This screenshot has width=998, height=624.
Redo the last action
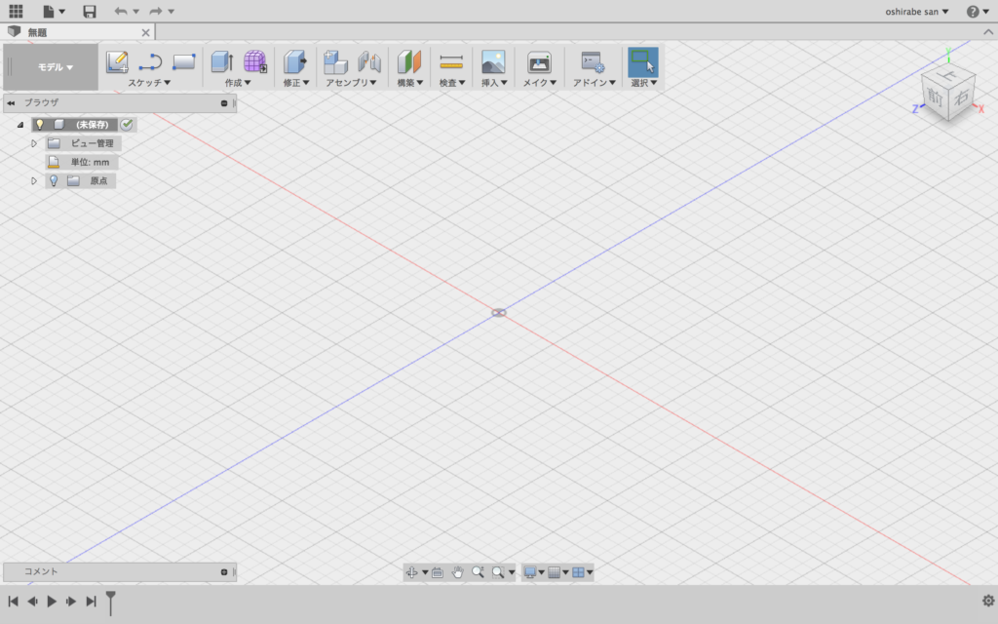155,11
